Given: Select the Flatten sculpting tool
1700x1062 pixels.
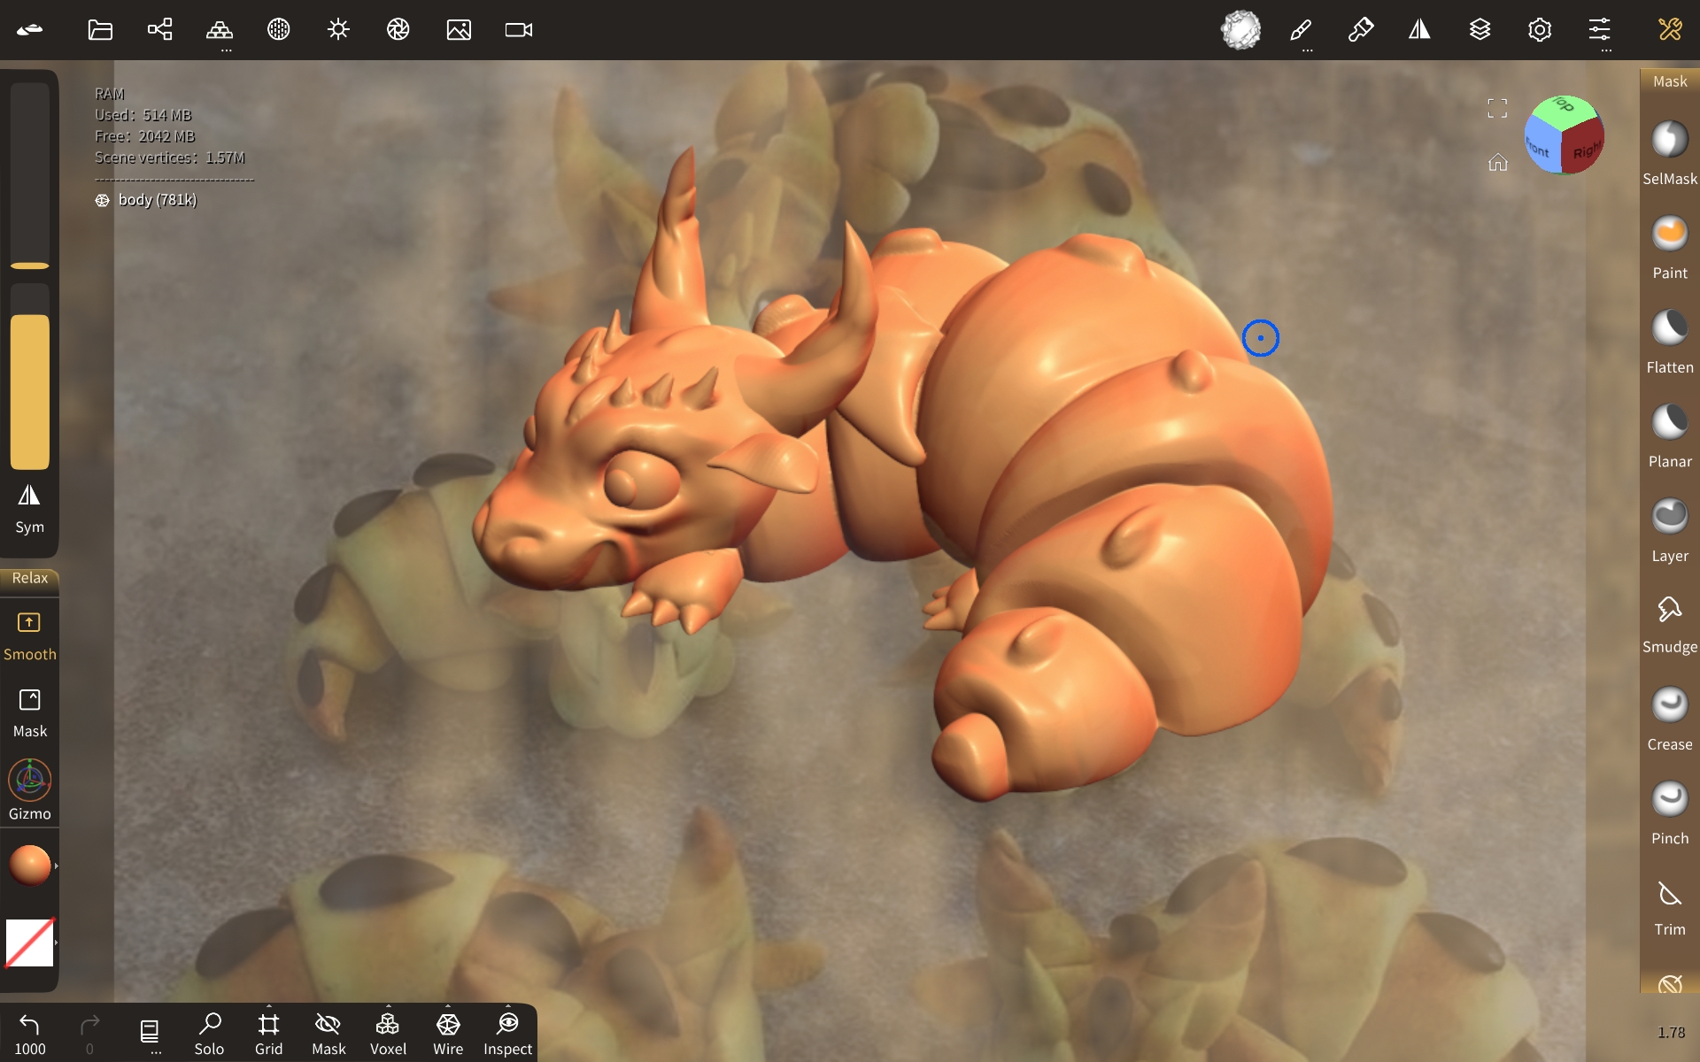Looking at the screenshot, I should point(1668,327).
